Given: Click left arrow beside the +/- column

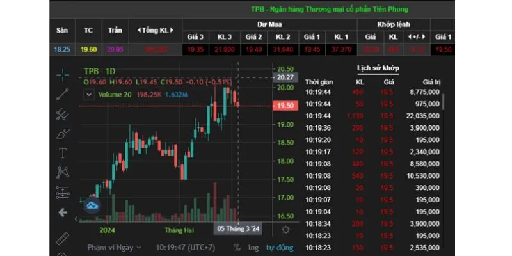Looking at the screenshot, I should [410, 37].
